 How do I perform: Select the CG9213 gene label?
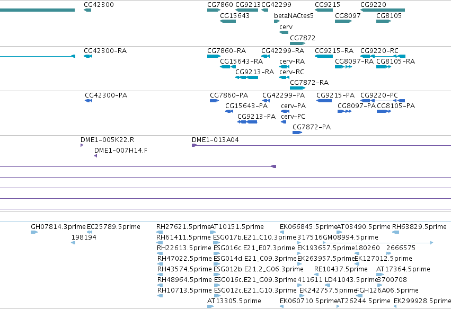coord(247,5)
